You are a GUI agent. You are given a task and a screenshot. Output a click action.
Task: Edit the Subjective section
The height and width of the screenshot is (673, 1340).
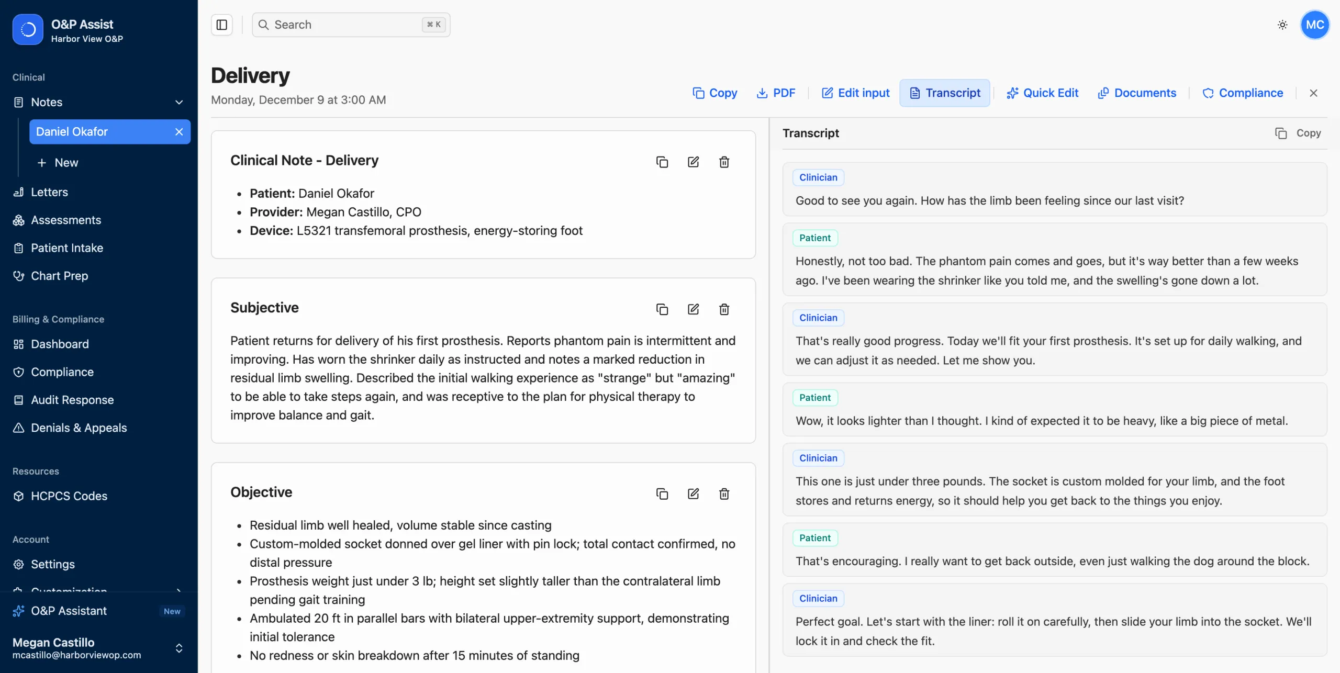(x=693, y=309)
